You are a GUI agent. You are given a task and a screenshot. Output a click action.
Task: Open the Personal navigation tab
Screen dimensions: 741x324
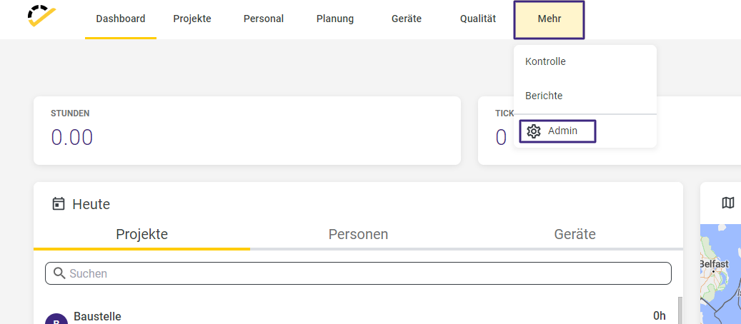[264, 19]
